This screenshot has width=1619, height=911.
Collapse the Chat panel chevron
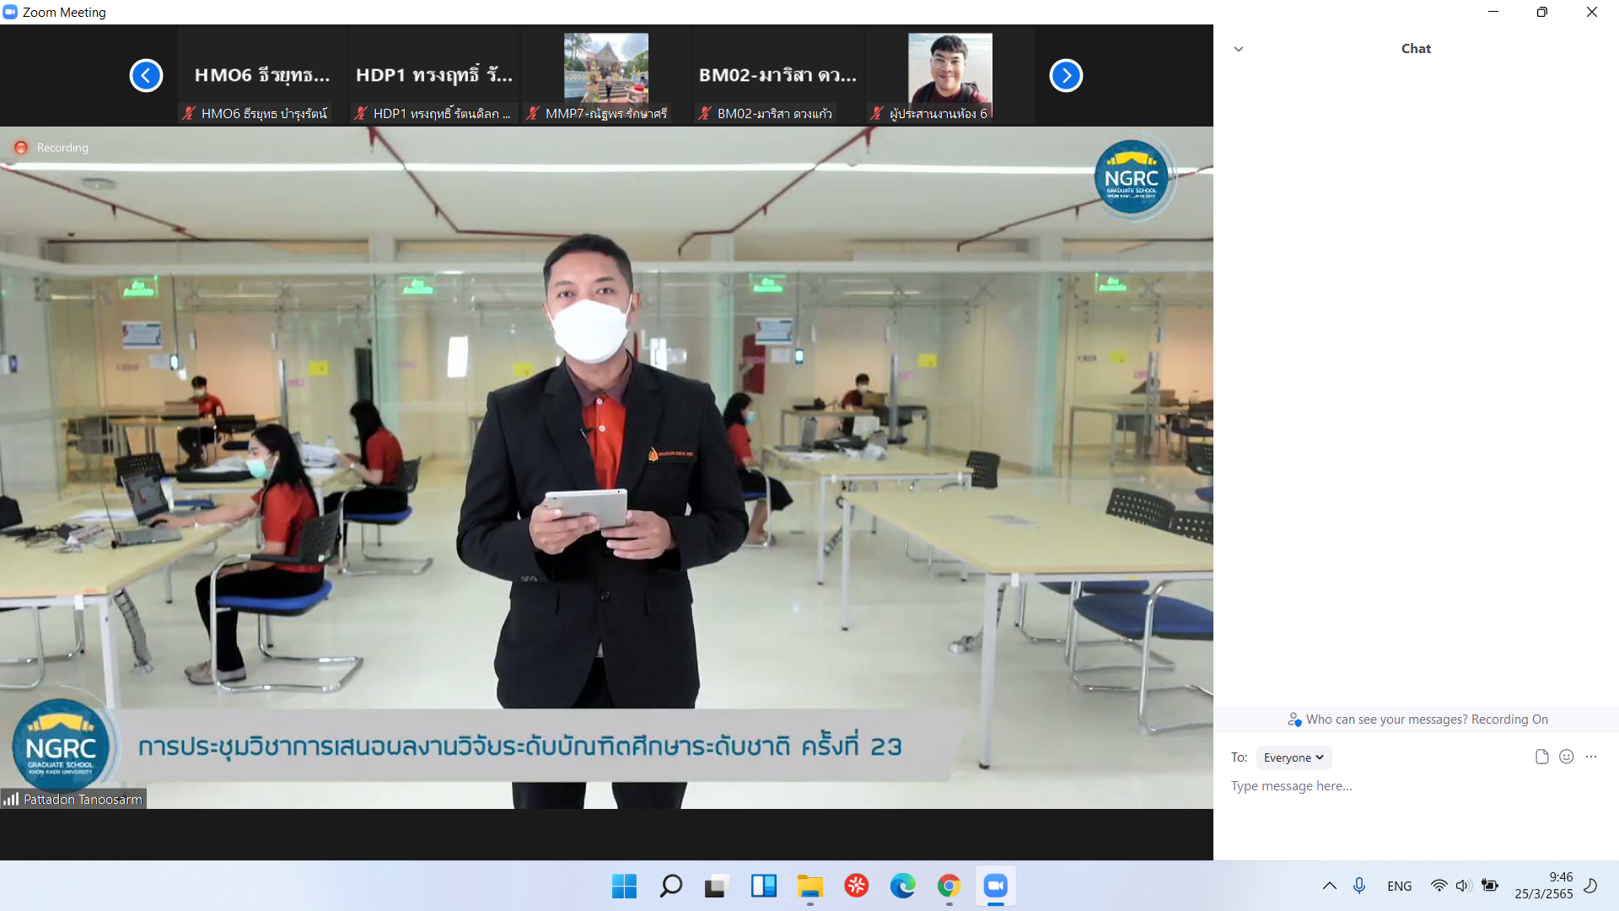coord(1239,49)
